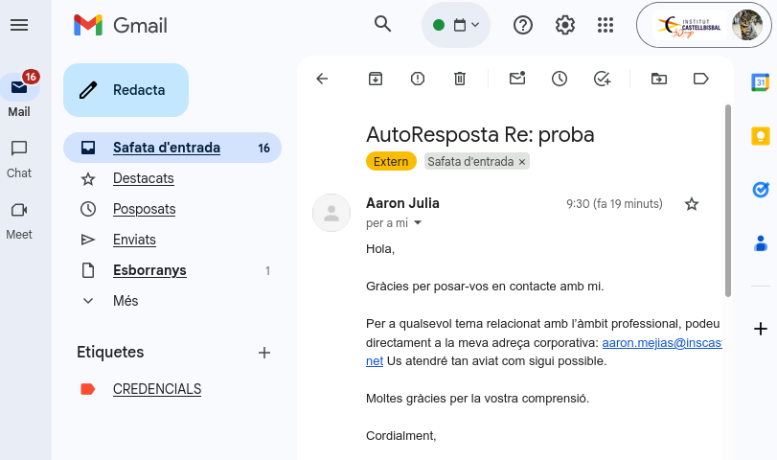
Task: Mark the email as unread
Action: [x=517, y=79]
